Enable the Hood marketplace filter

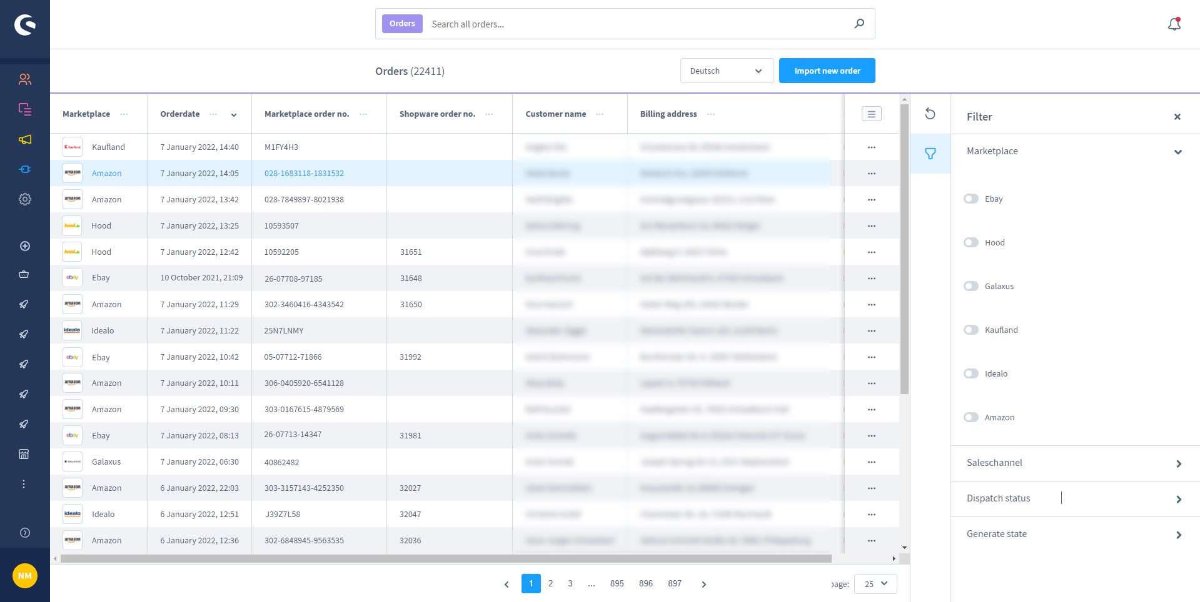click(x=971, y=242)
